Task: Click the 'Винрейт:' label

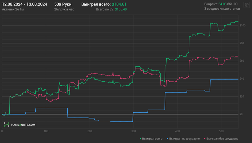Action: tap(211, 4)
